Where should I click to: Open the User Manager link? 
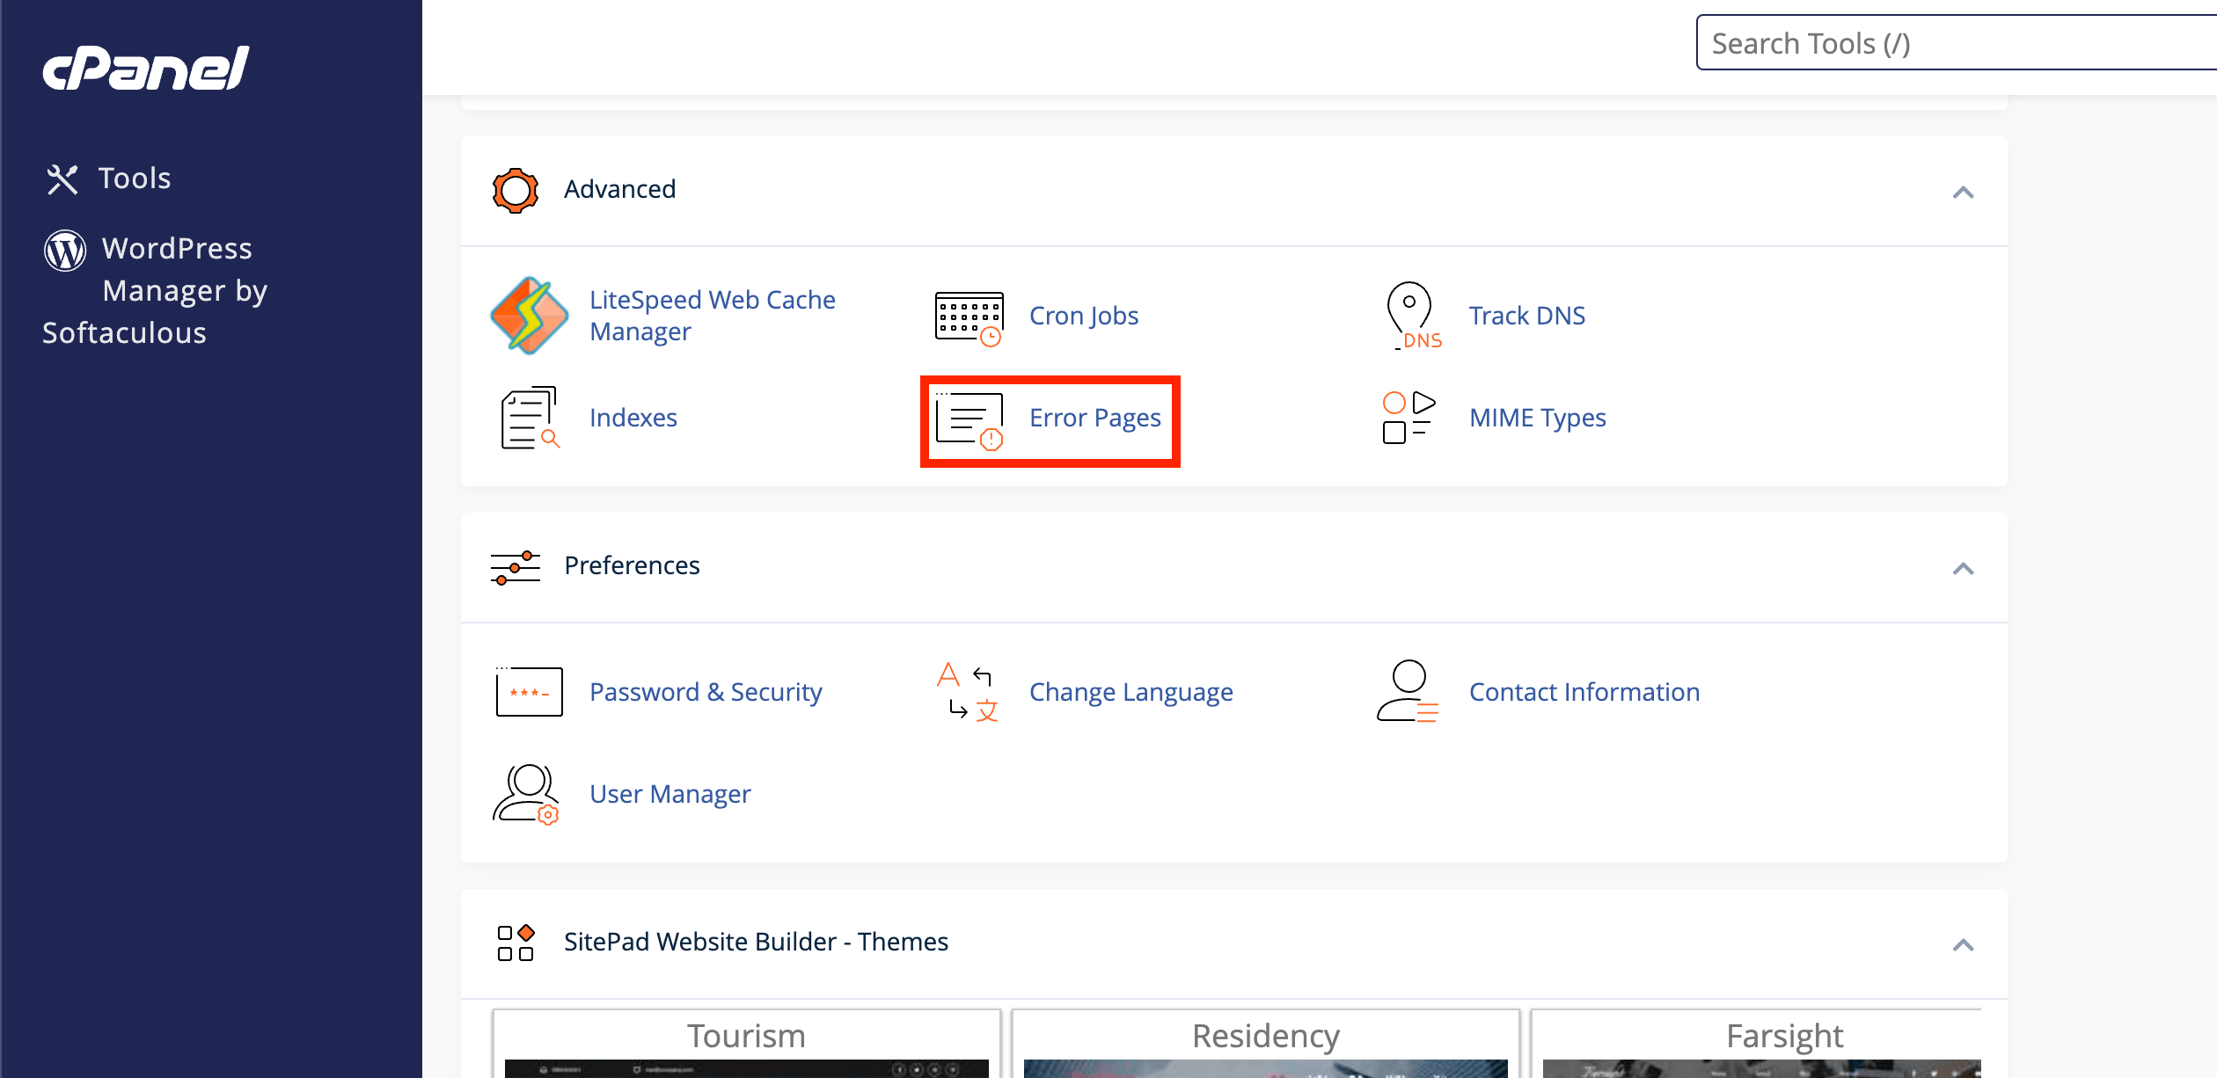[670, 794]
